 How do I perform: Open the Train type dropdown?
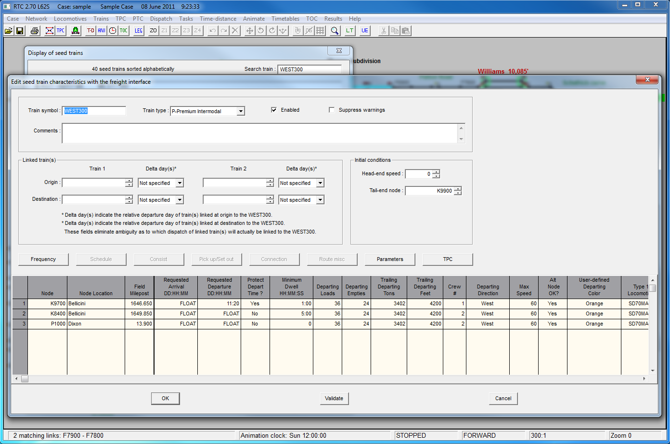point(241,111)
